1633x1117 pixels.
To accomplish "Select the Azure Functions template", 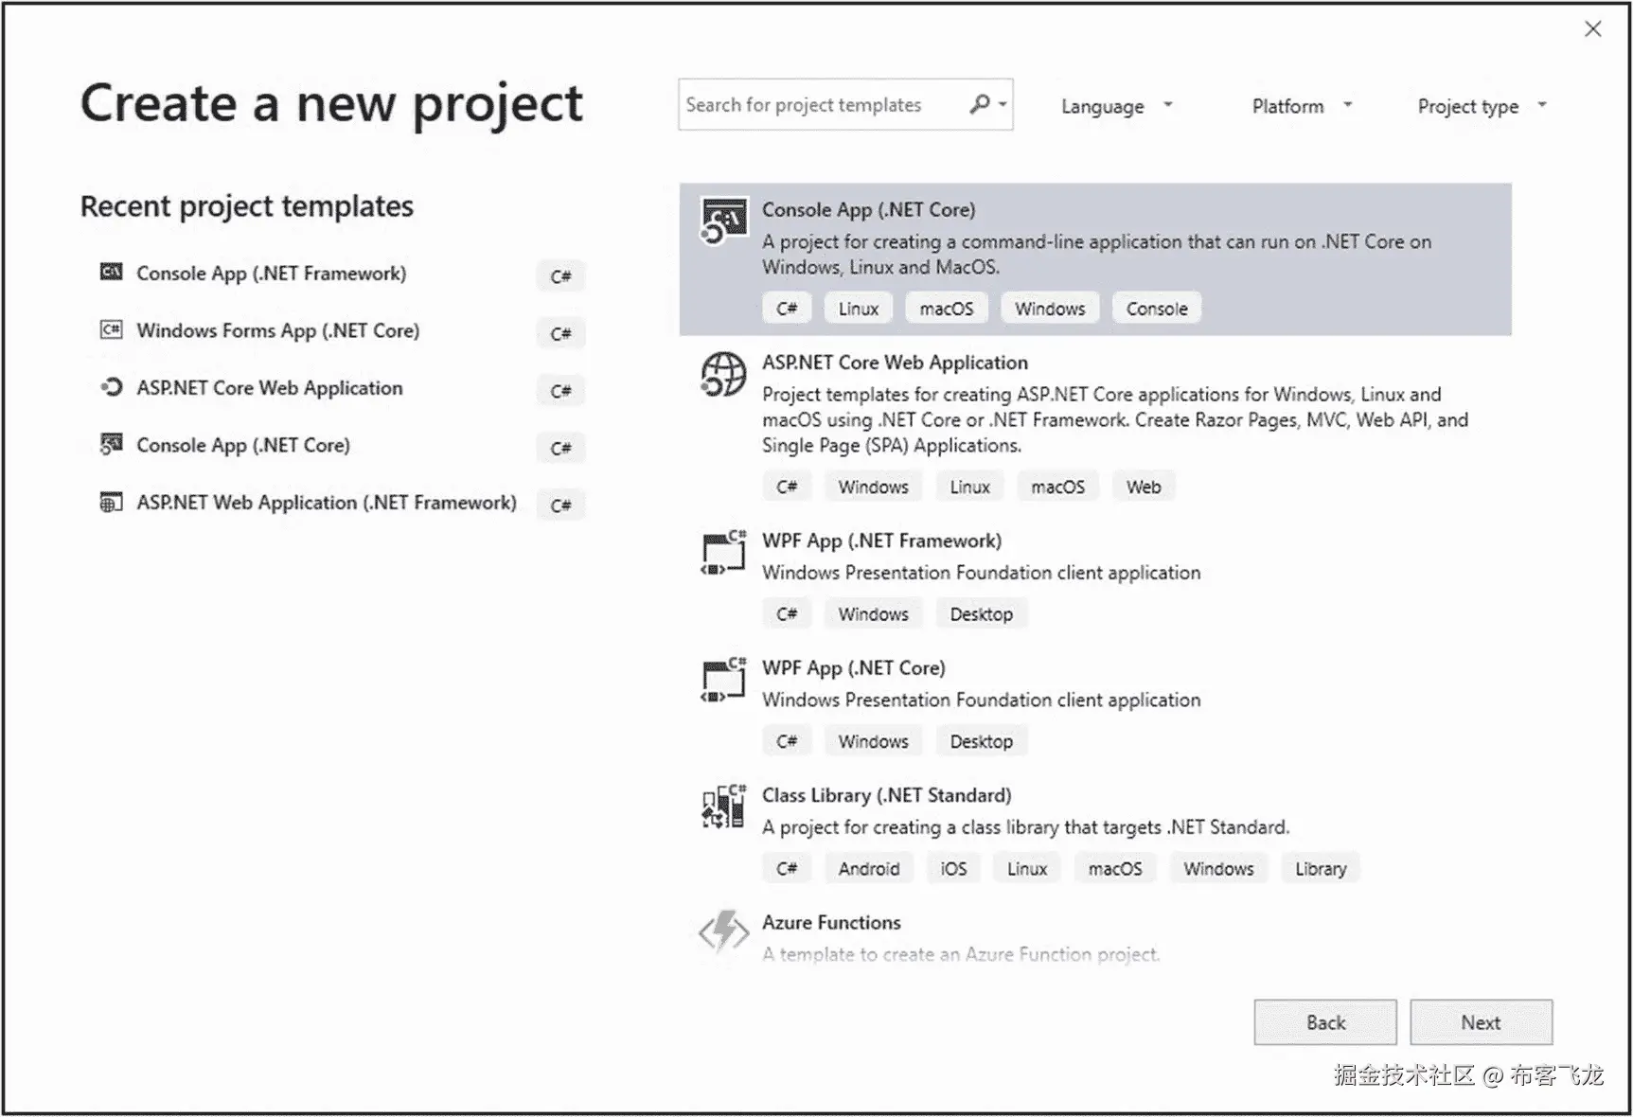I will pyautogui.click(x=831, y=923).
